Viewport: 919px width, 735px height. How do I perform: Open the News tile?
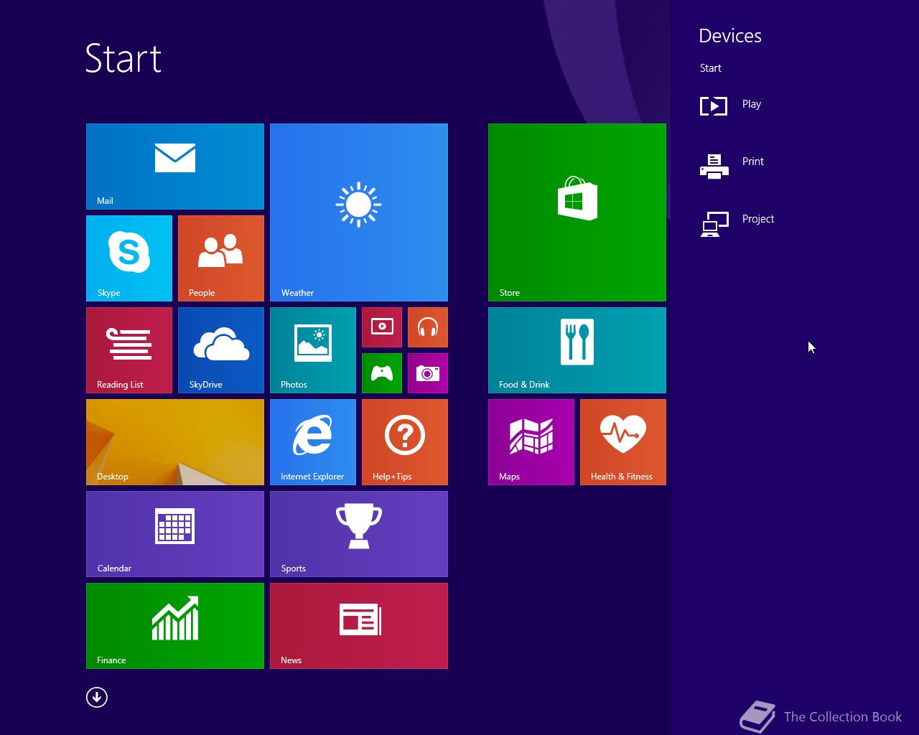coord(359,626)
